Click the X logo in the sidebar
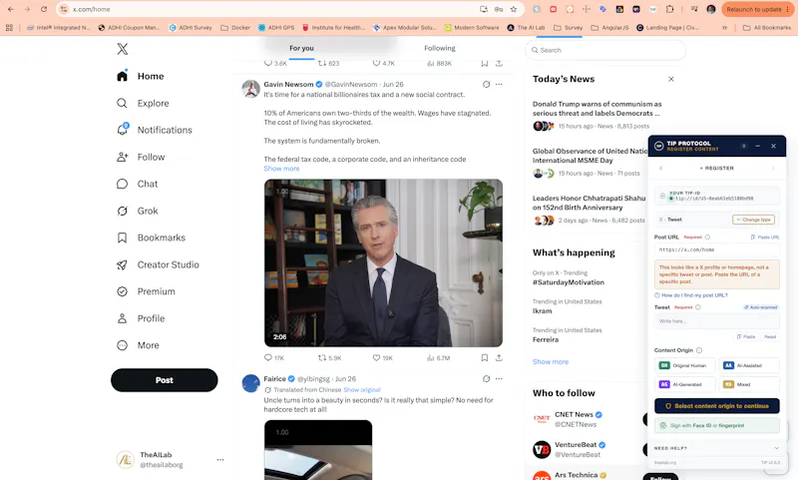Screen dimensions: 798x480 click(x=122, y=49)
